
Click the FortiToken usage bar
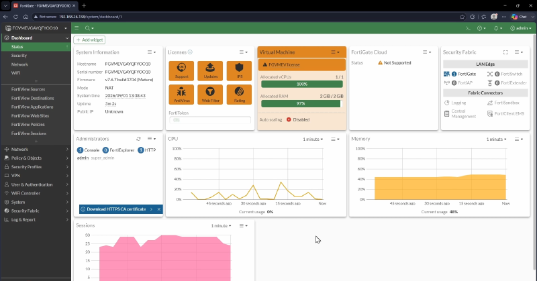(x=210, y=120)
